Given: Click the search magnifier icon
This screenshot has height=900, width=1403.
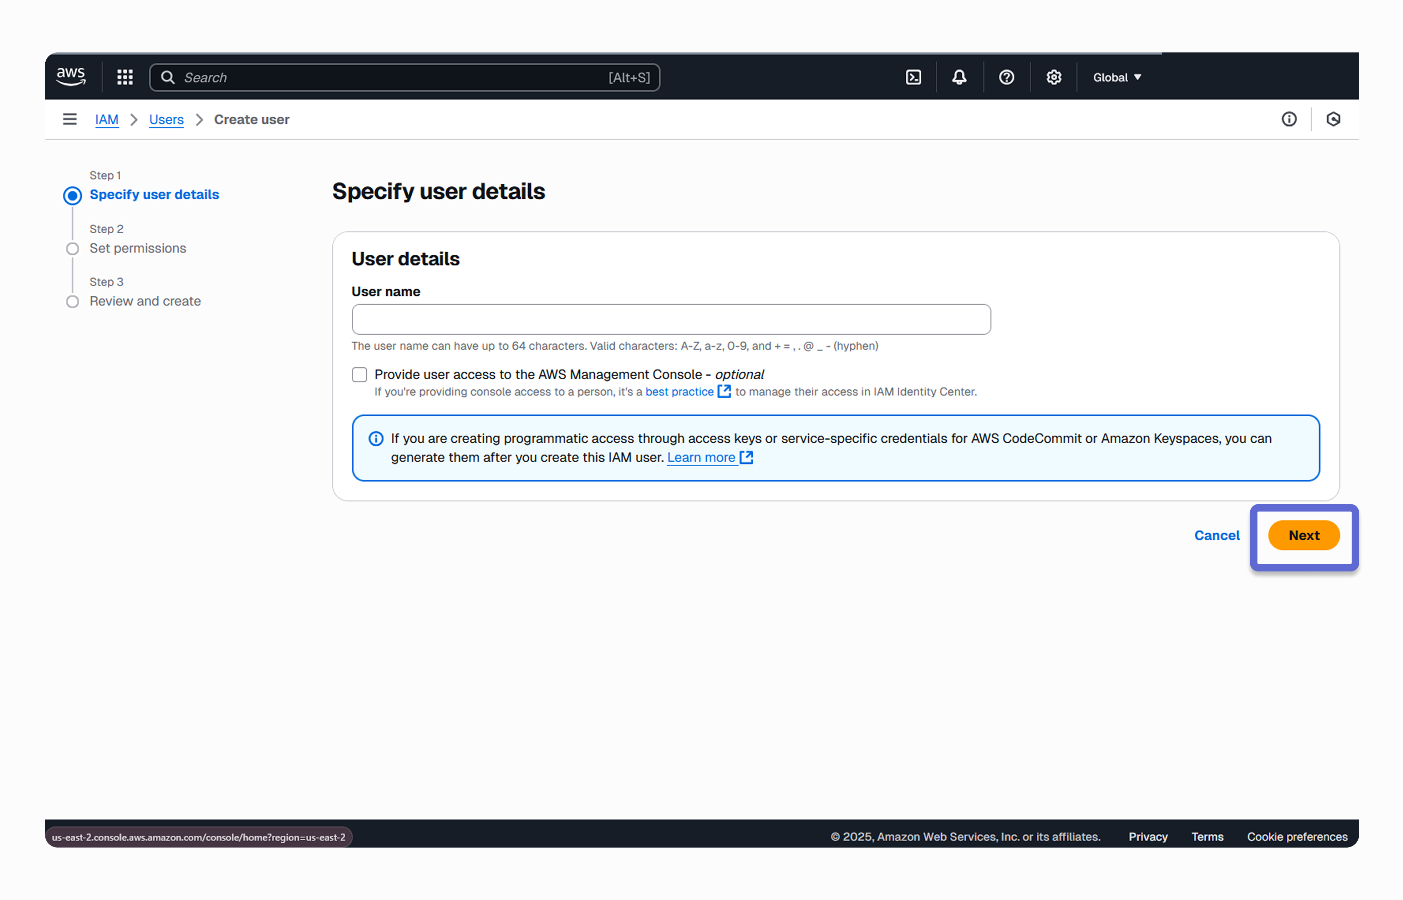Looking at the screenshot, I should click(x=168, y=77).
